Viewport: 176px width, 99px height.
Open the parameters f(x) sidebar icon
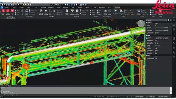coord(174,43)
